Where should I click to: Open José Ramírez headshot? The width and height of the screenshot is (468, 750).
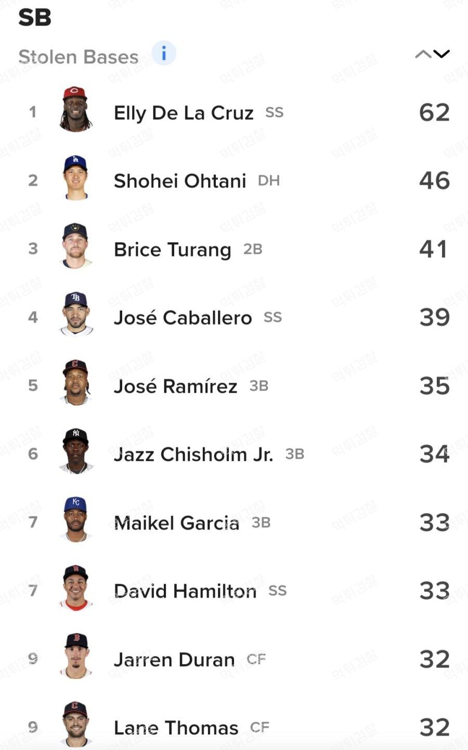[76, 383]
